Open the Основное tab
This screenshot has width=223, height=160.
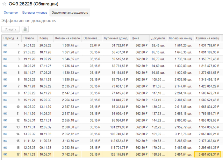coord(11,13)
